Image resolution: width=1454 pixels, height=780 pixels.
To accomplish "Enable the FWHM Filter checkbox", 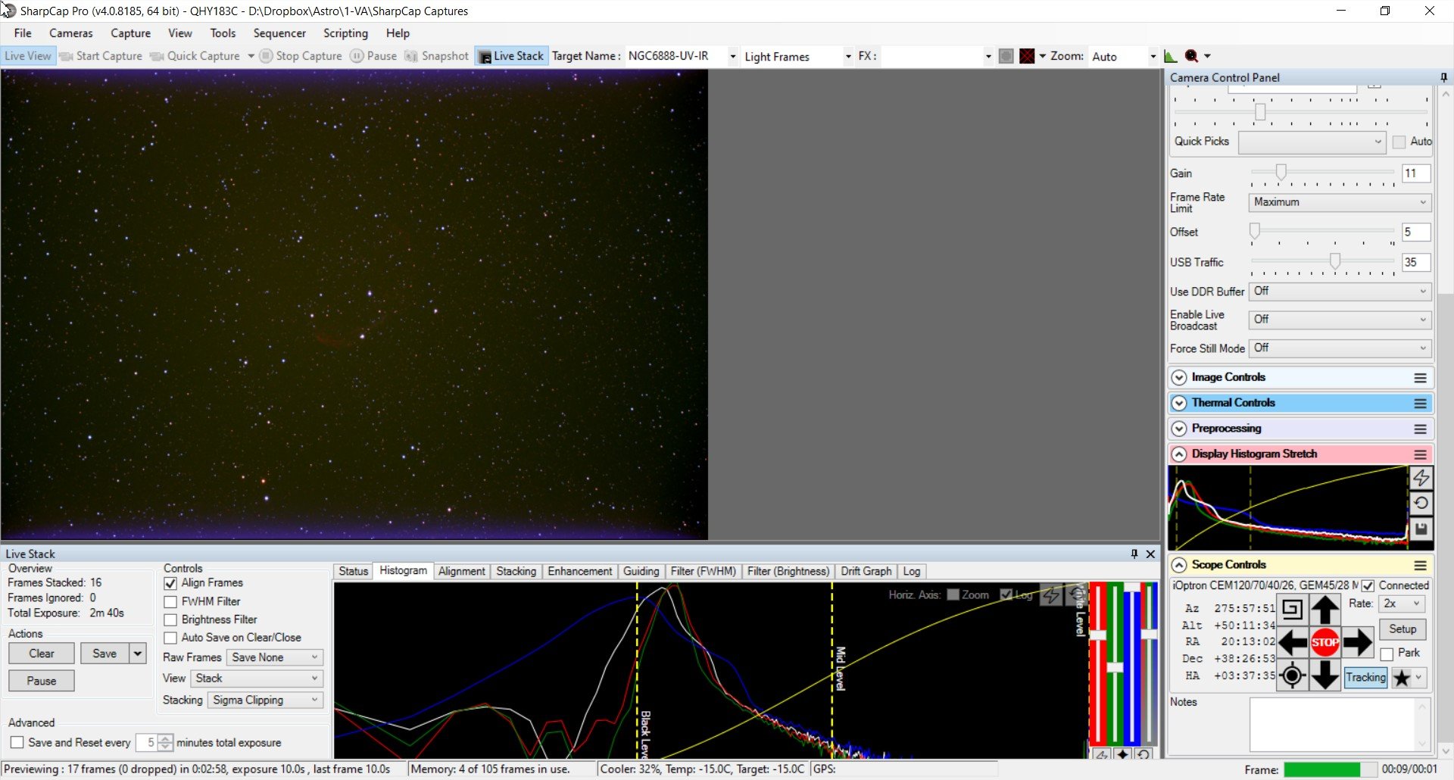I will point(170,602).
